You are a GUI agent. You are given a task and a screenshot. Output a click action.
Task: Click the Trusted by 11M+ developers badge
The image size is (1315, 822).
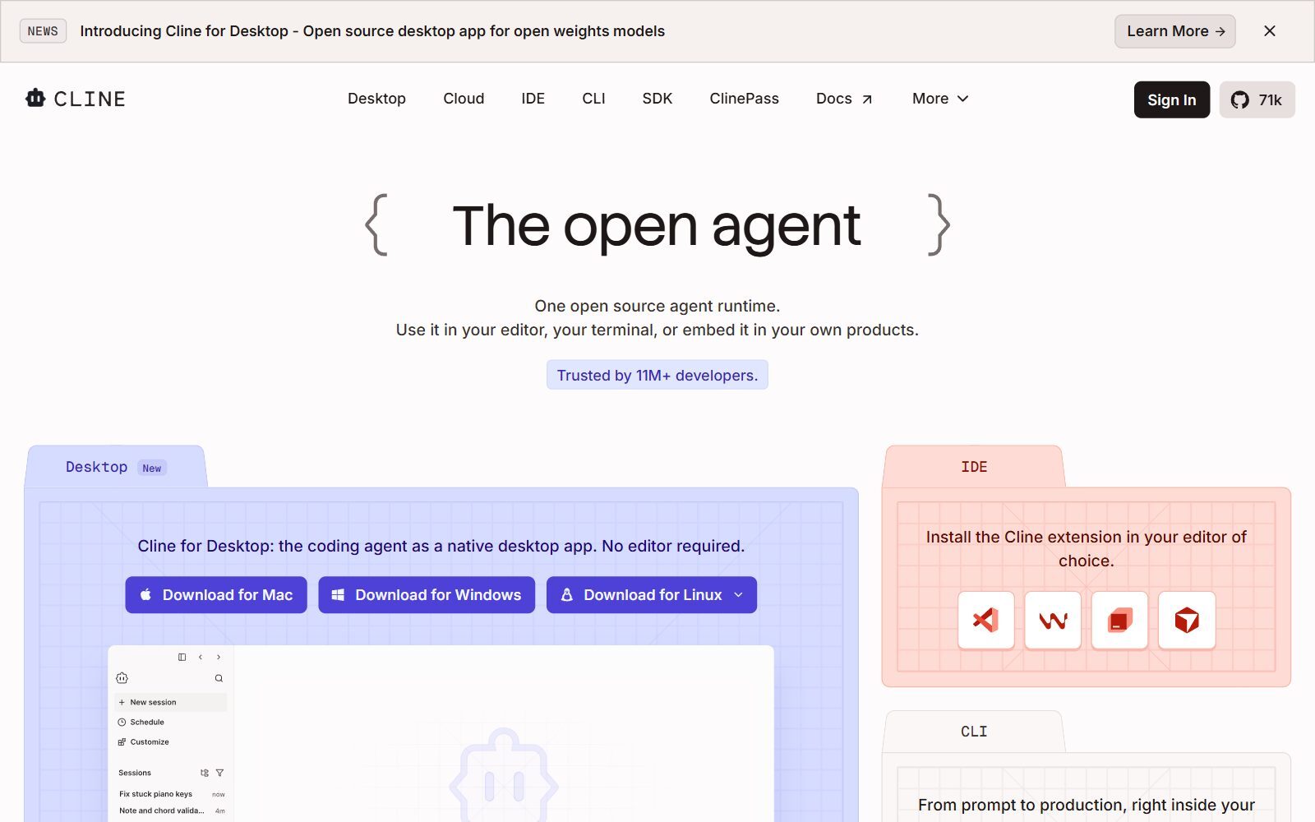657,375
